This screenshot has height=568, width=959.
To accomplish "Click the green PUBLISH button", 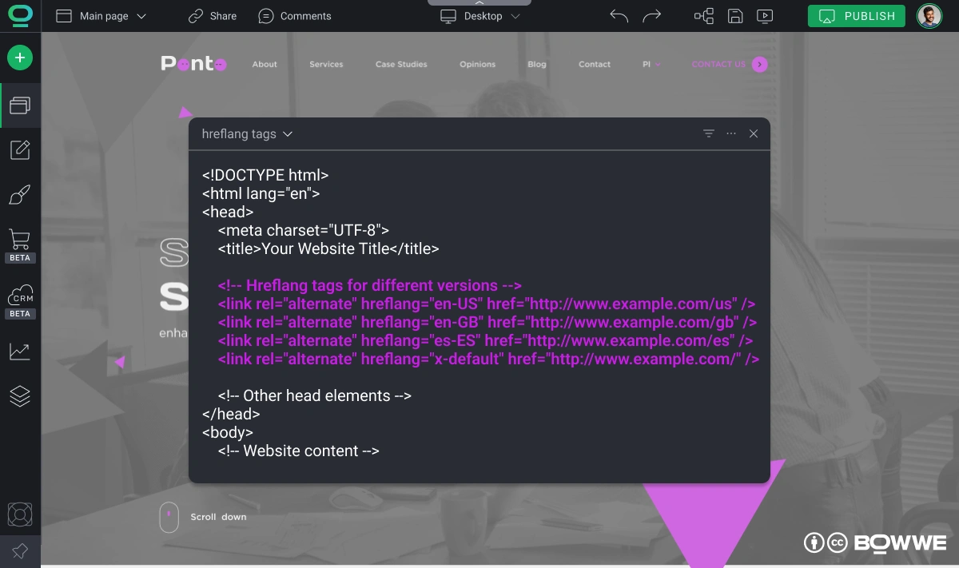I will 857,16.
